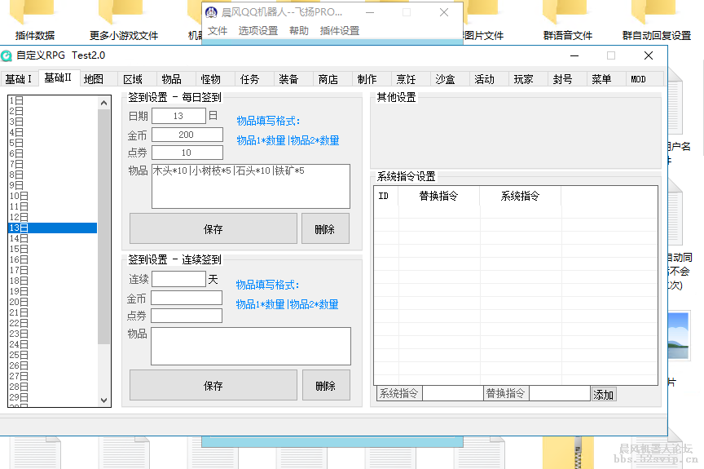Screen dimensions: 704x469
Task: Open the 玩家 tab
Action: tap(527, 79)
